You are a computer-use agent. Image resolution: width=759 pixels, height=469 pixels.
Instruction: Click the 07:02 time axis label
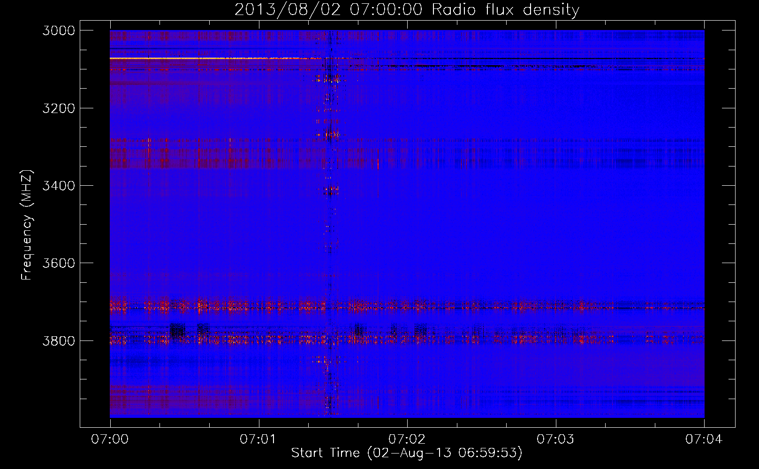click(407, 439)
